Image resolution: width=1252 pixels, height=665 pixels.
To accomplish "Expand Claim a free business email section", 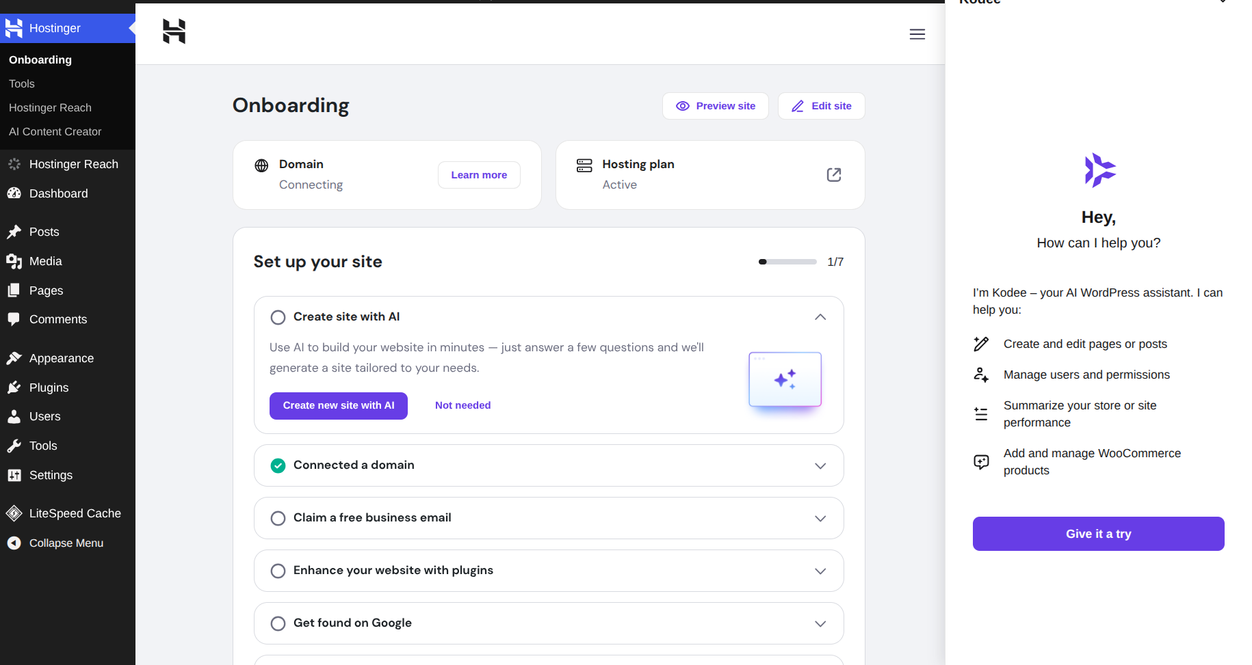I will (820, 518).
